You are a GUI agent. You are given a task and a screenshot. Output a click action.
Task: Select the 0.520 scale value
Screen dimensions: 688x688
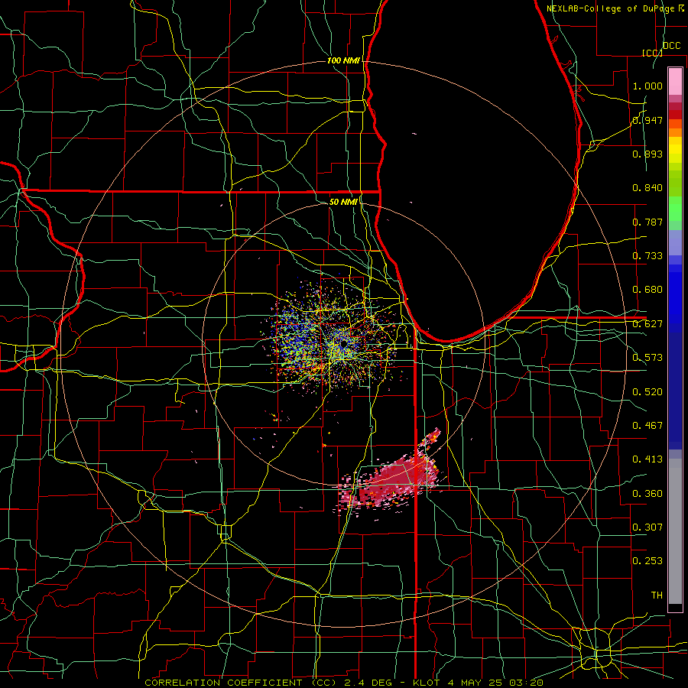647,392
